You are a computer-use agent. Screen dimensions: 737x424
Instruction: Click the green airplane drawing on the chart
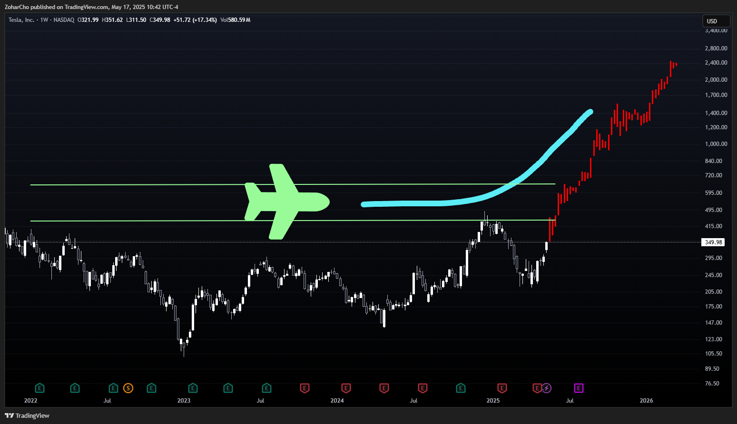[287, 202]
